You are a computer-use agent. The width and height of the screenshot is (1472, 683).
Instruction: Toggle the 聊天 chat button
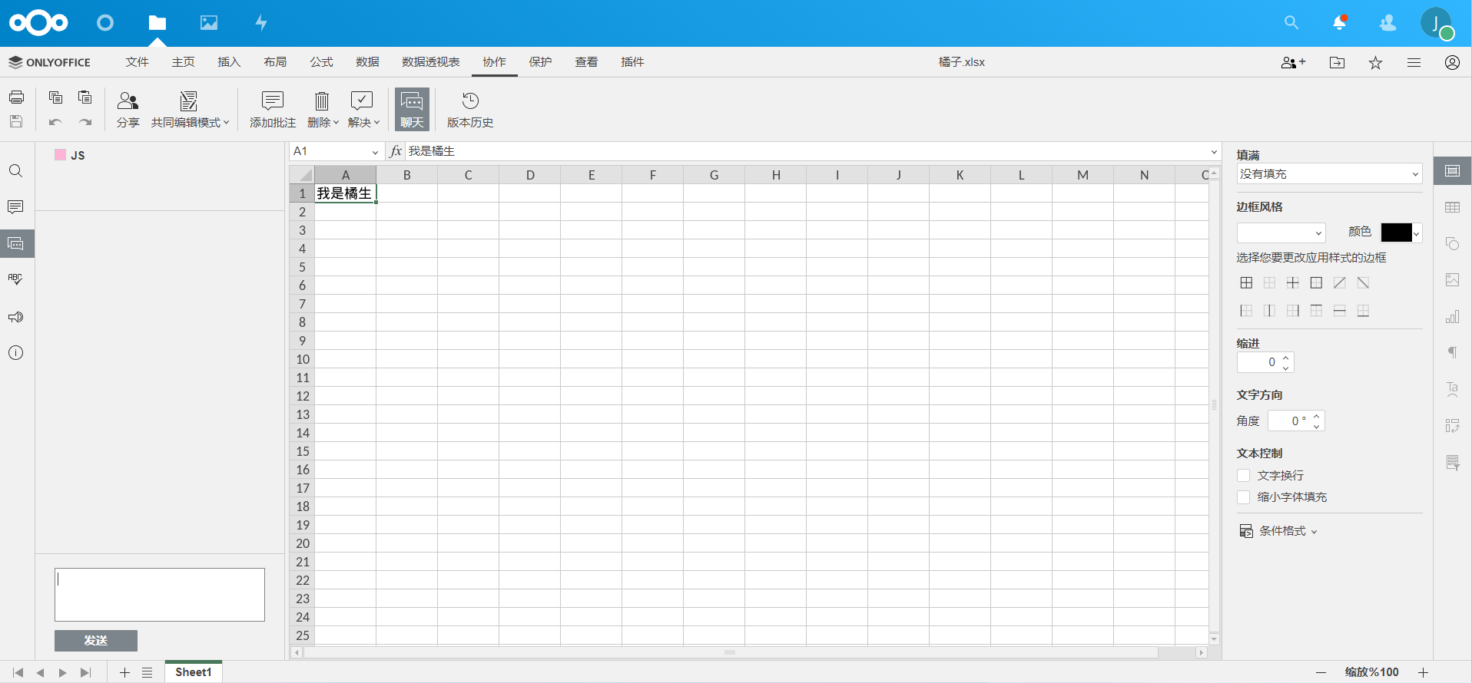coord(412,110)
